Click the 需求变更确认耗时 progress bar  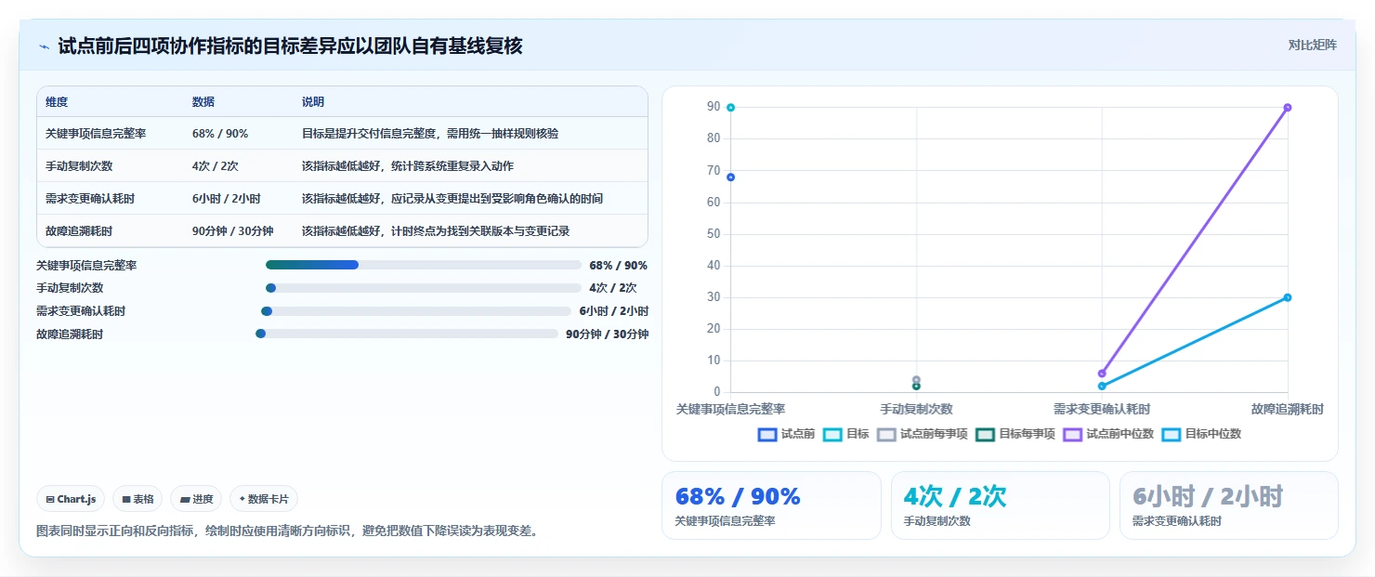[416, 311]
